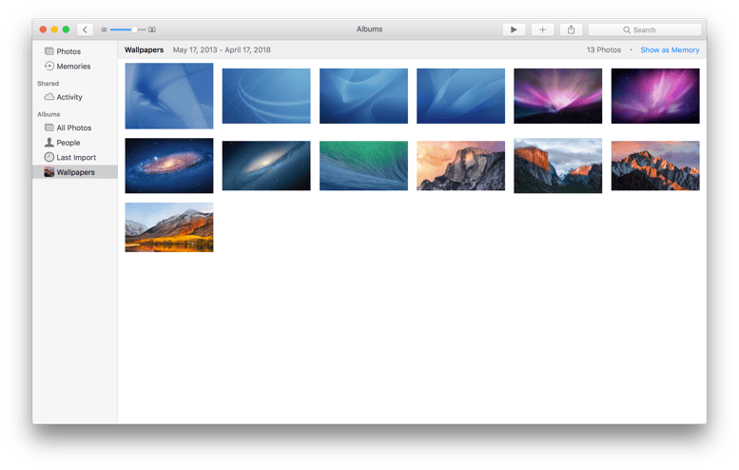Screen dimensions: 739x470
Task: Select the blue Andromeda galaxy wallpaper
Action: pos(168,166)
